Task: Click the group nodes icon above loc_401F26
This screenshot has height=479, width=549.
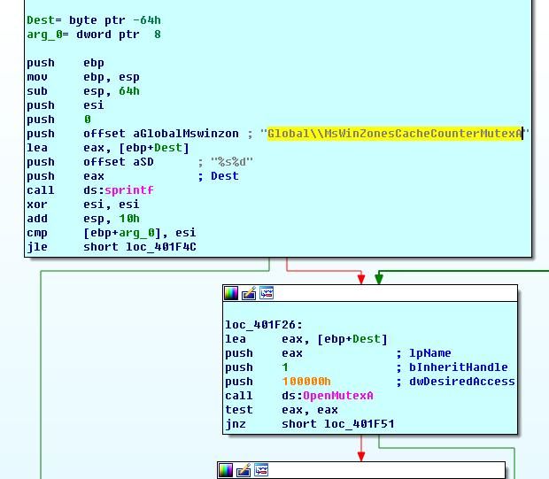Action: pyautogui.click(x=267, y=293)
